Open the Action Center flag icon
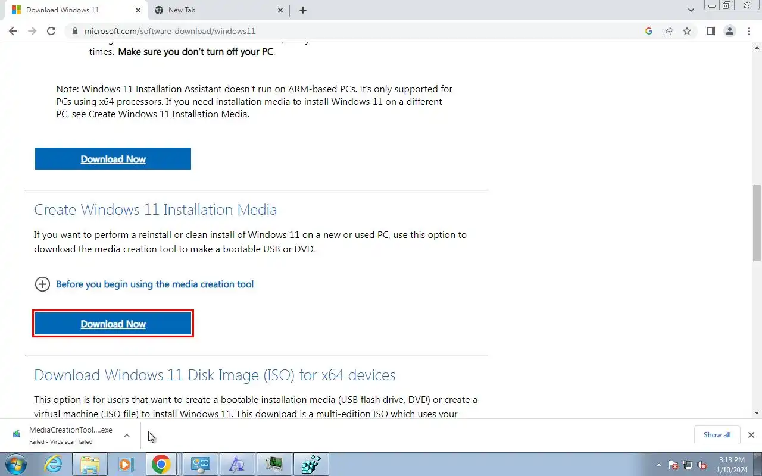Viewport: 762px width, 476px height. point(673,465)
